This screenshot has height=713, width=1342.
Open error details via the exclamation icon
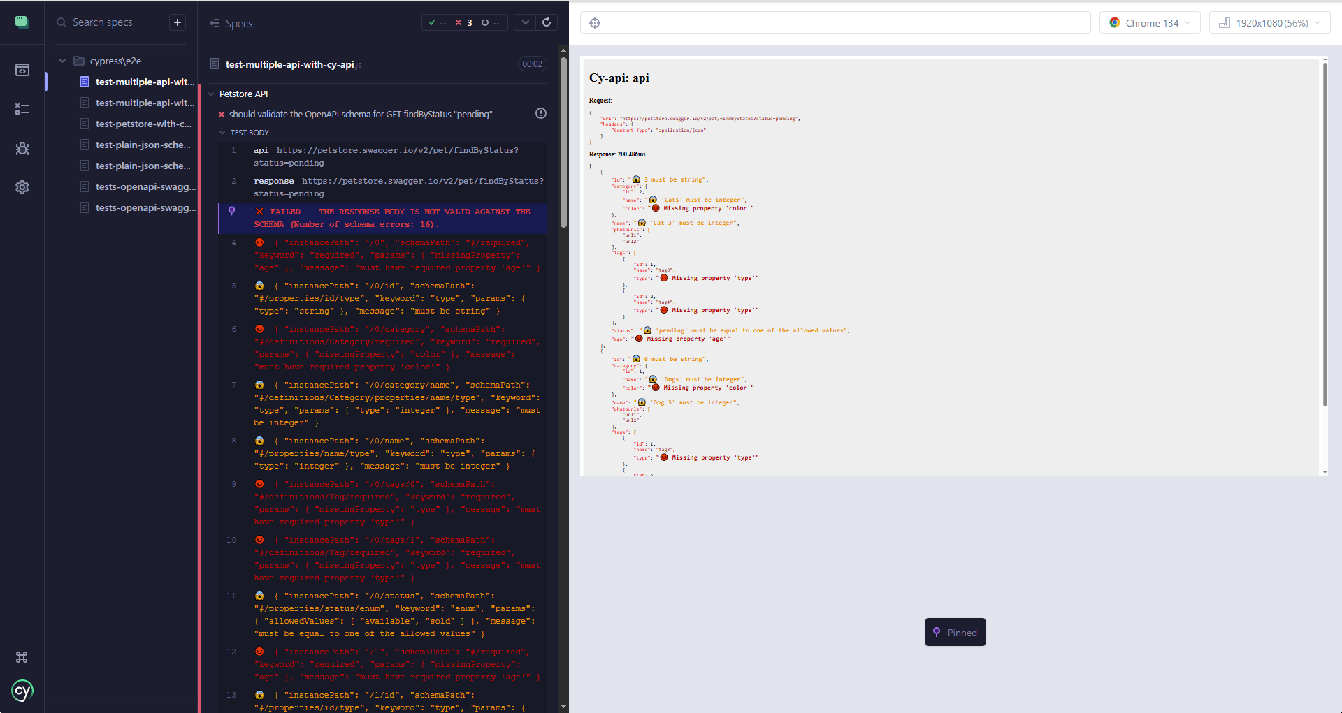541,113
